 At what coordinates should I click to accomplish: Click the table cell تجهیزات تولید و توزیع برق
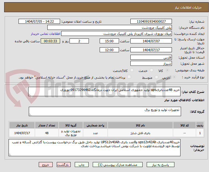click(71, 133)
